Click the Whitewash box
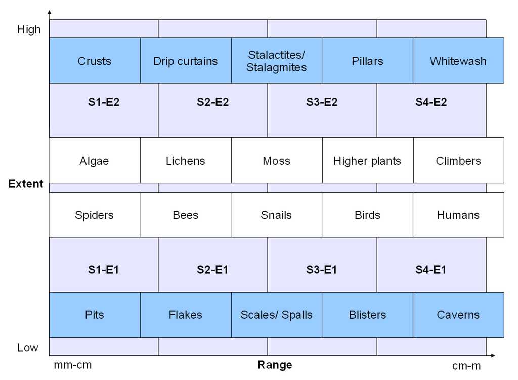Screen dimensions: 518x380 [458, 61]
